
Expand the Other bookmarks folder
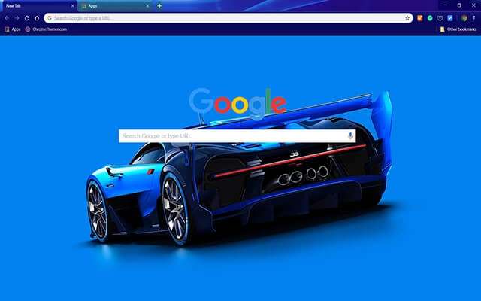point(458,29)
